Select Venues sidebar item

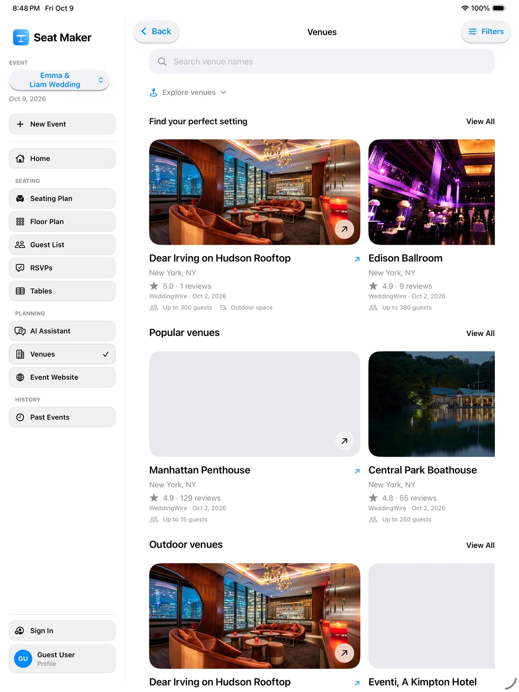(62, 354)
